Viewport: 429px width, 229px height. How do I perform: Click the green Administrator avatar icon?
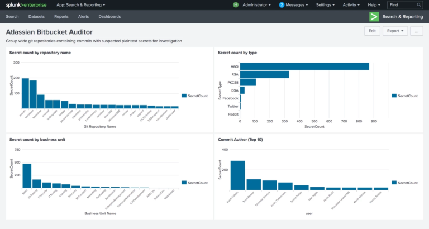click(236, 5)
